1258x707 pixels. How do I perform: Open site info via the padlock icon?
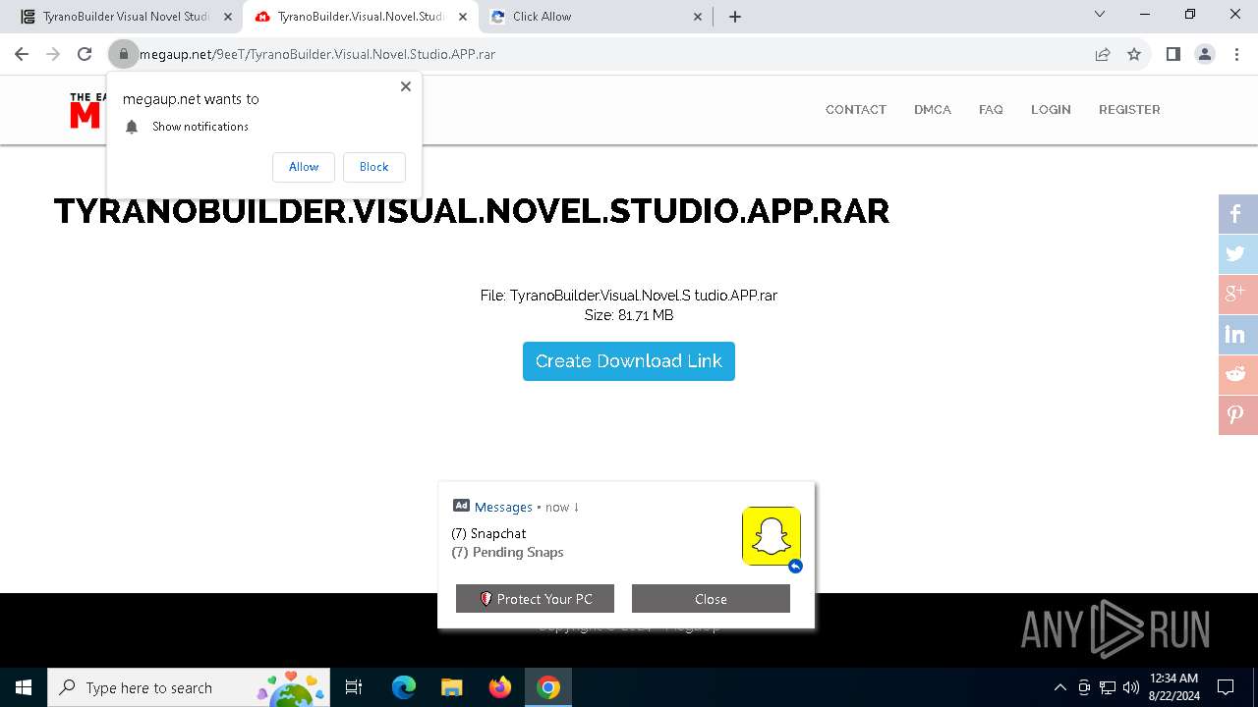pyautogui.click(x=123, y=54)
